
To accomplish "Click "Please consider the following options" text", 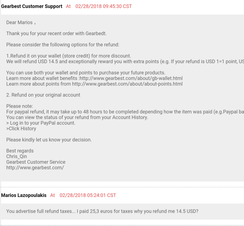I will click(63, 45).
